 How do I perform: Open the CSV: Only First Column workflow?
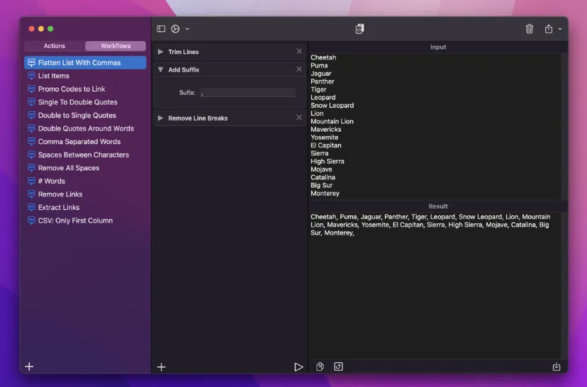point(85,220)
